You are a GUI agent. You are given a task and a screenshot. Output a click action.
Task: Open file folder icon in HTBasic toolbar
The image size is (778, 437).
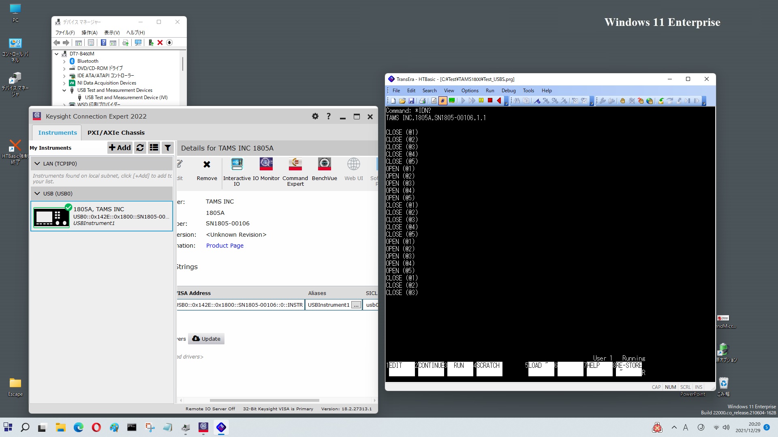[x=402, y=101]
